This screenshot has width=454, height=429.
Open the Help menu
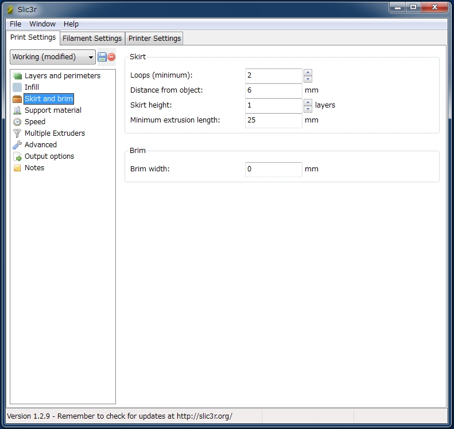[71, 24]
